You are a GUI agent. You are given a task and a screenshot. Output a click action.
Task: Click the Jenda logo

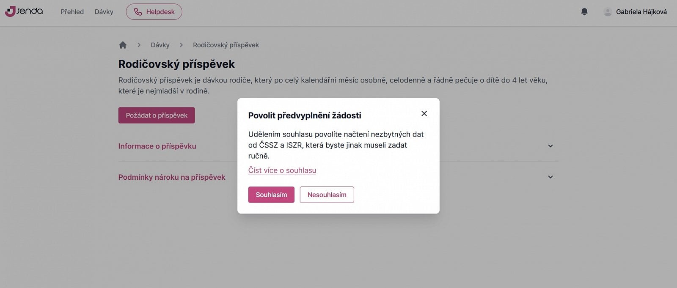(x=24, y=11)
